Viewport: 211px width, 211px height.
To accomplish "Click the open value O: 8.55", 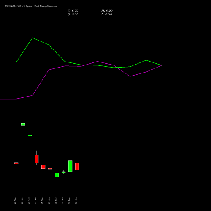I will (x=73, y=14).
